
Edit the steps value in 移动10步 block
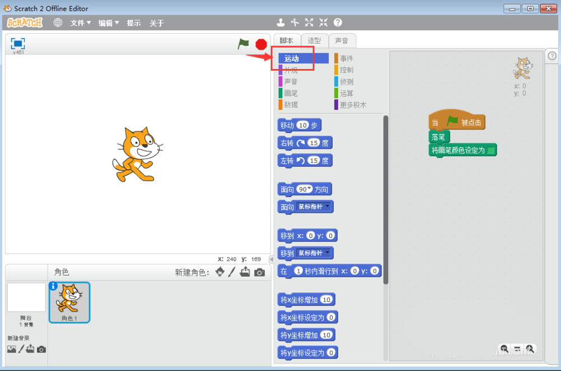pos(303,125)
